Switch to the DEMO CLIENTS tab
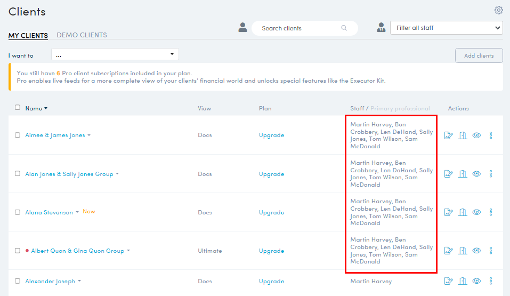The width and height of the screenshot is (510, 296). point(82,35)
